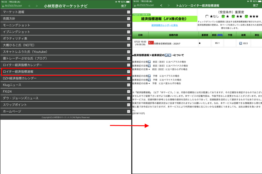Screen dimensions: 262x174
Task: Go forward in the マーケットナビ left pane
Action: tap(37, 6)
